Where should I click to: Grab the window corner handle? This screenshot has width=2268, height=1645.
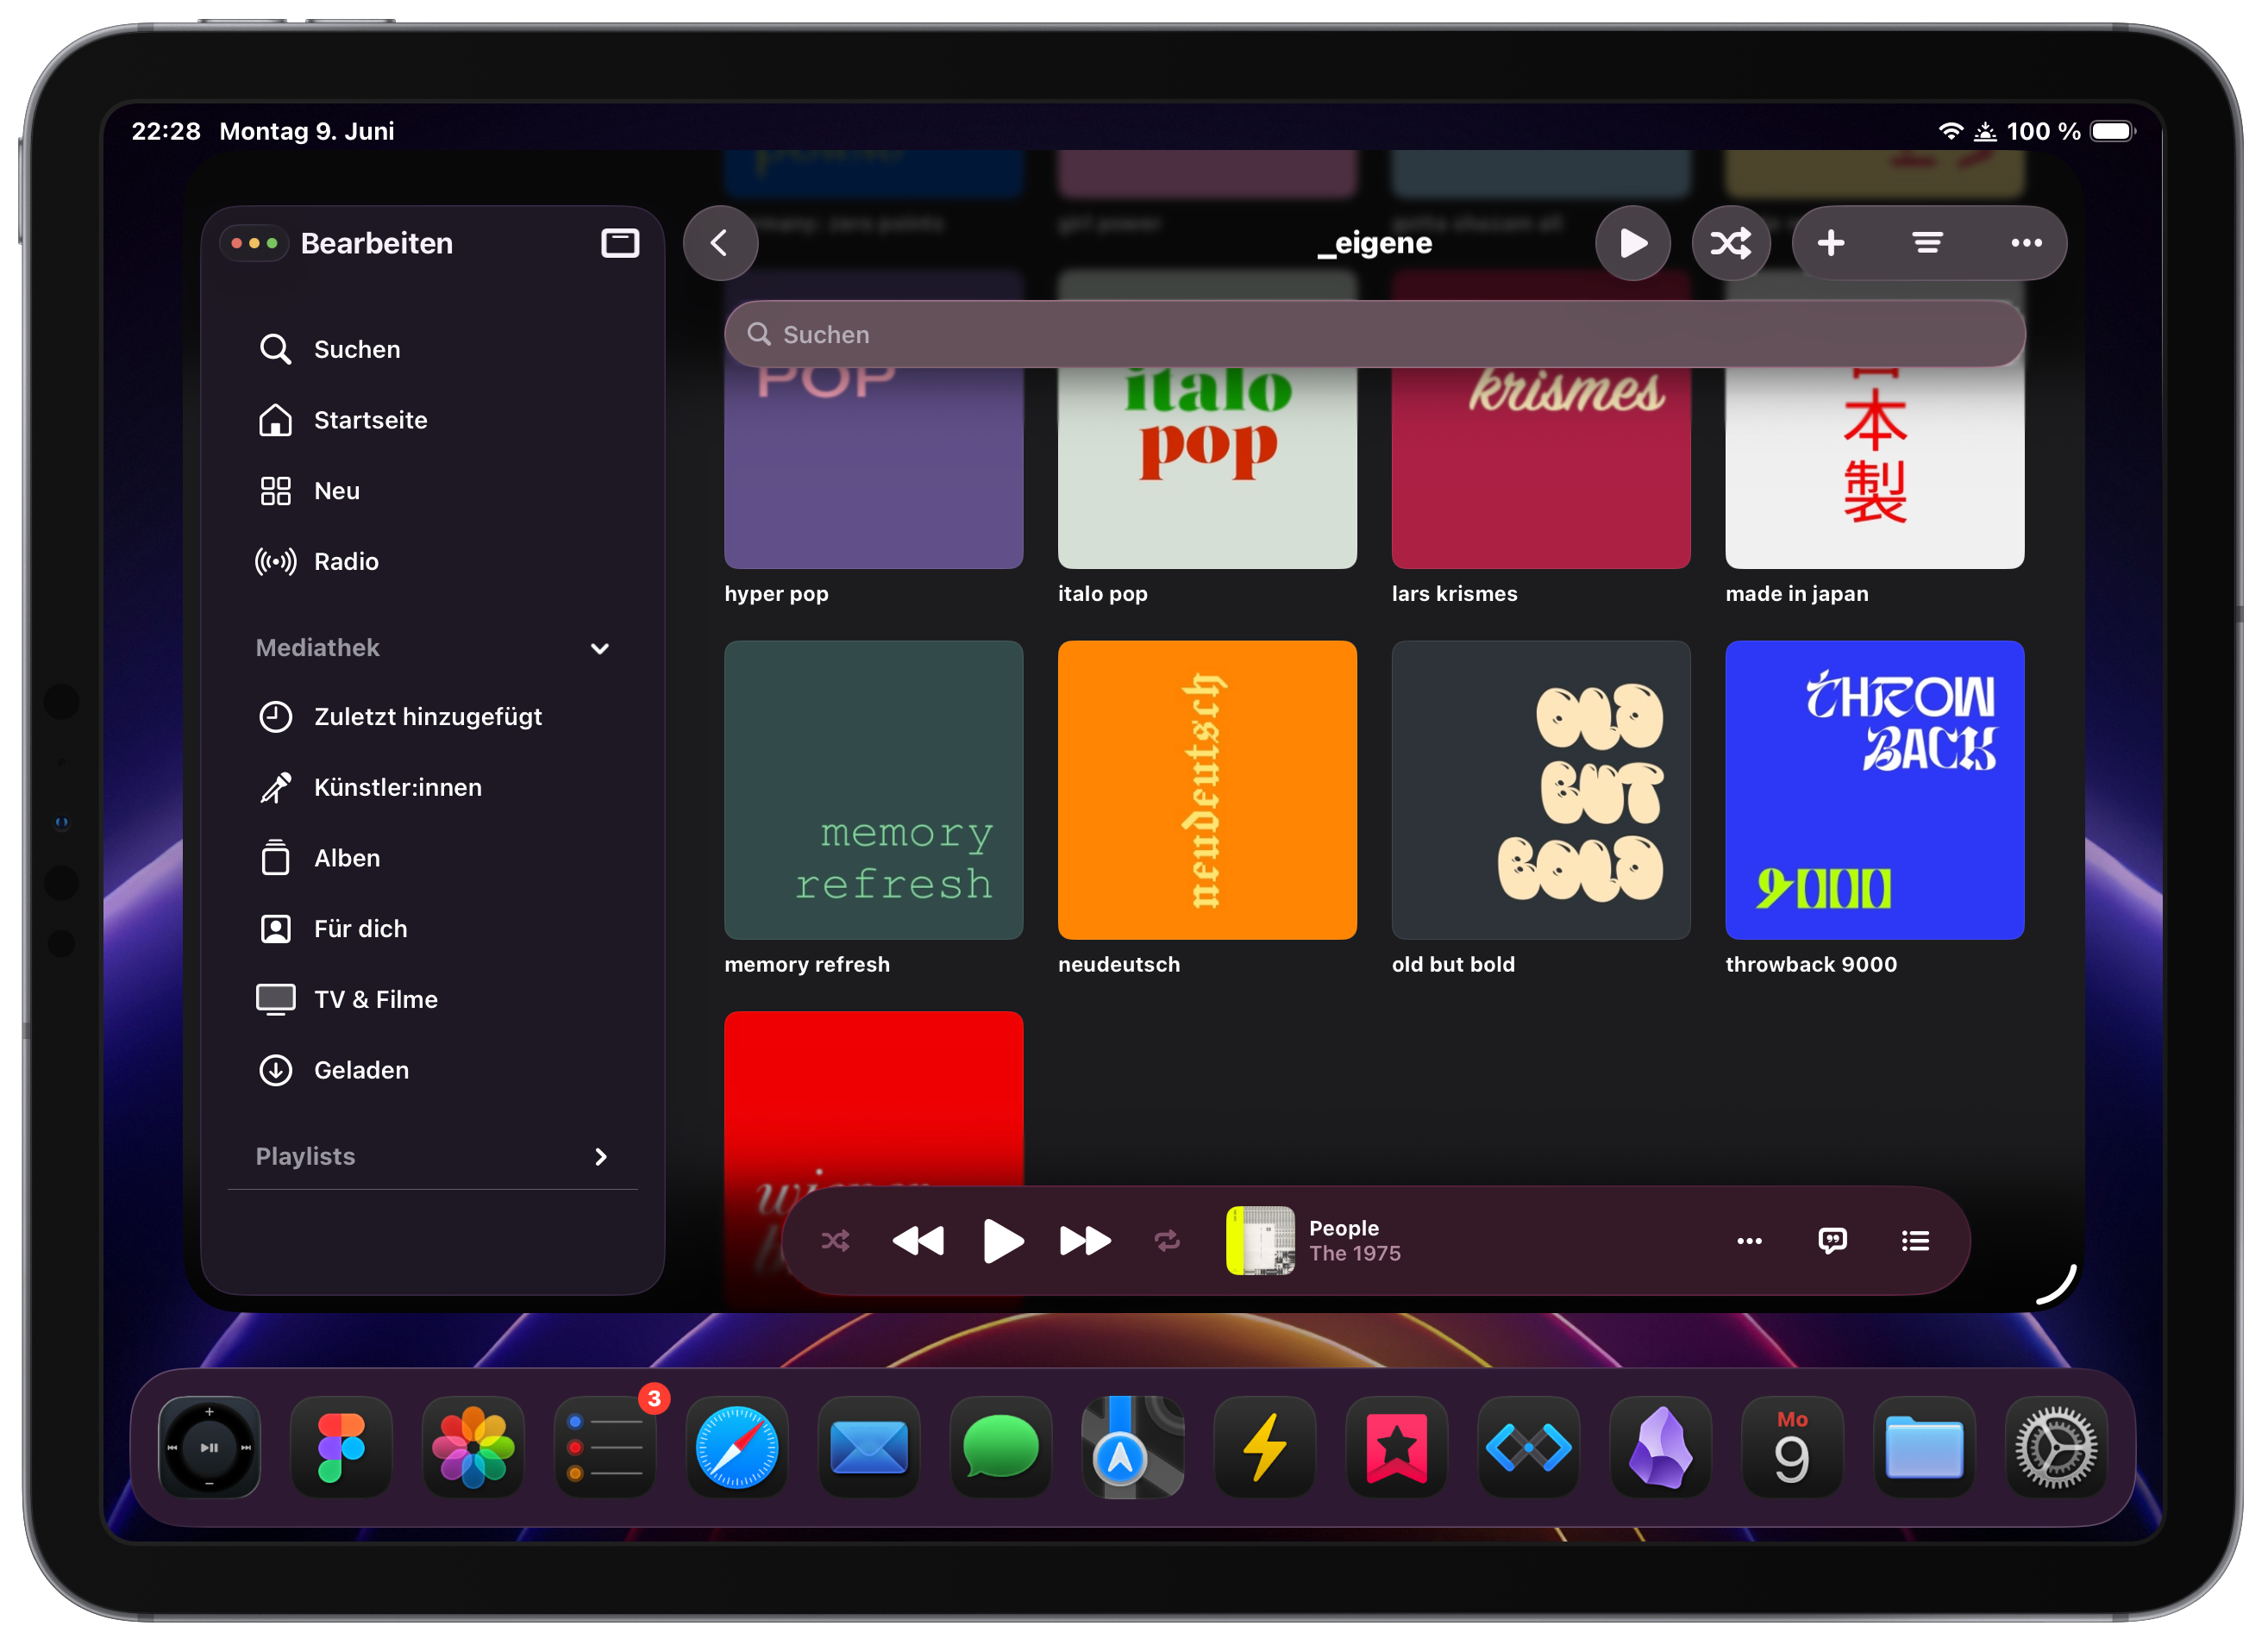click(x=2057, y=1285)
